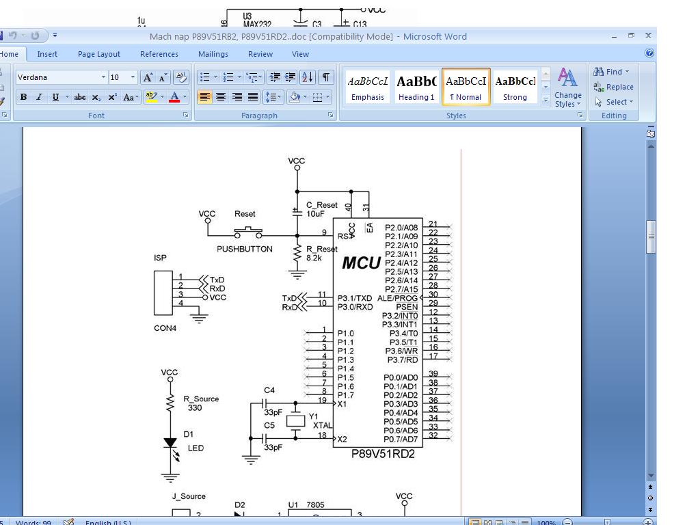The height and width of the screenshot is (525, 700).
Task: Click ruler toggle above vertical scrollbar
Action: 651,133
